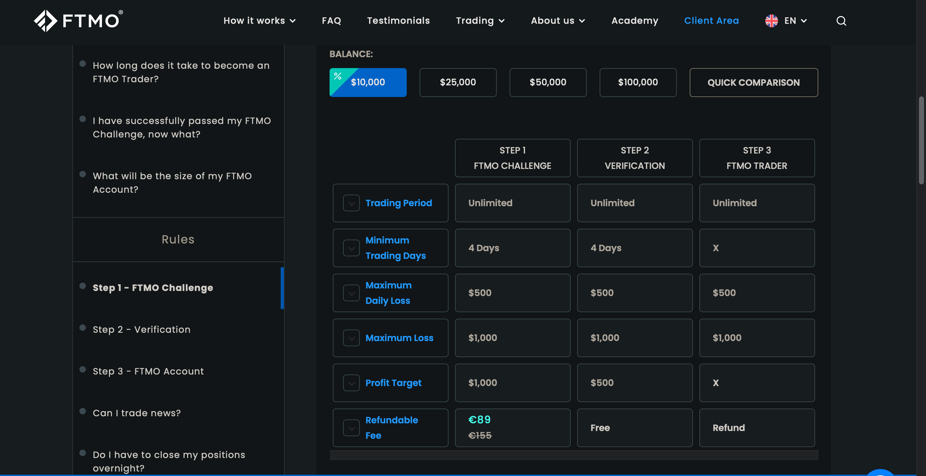Open 'How long does it take to become an FTMO Trader?'
This screenshot has width=926, height=476.
click(181, 72)
